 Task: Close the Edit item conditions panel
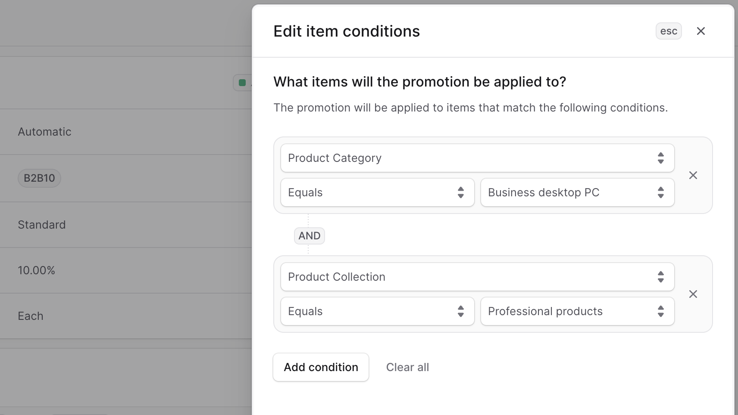[x=700, y=31]
